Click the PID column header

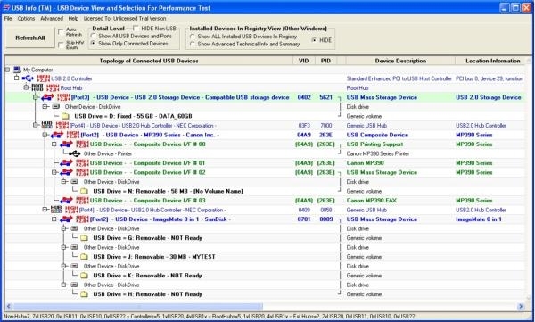point(325,61)
